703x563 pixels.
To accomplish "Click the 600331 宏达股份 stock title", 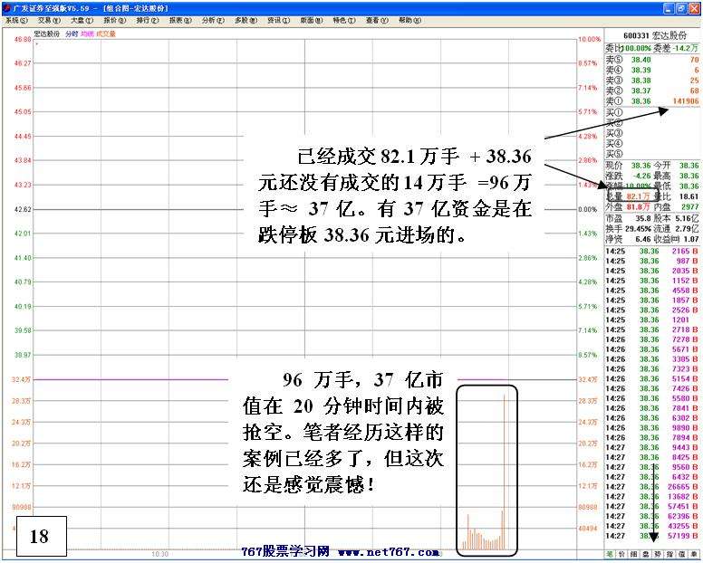I will [x=655, y=35].
